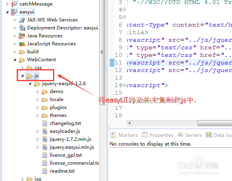Expand the demo folder node
The image size is (232, 181).
click(37, 91)
